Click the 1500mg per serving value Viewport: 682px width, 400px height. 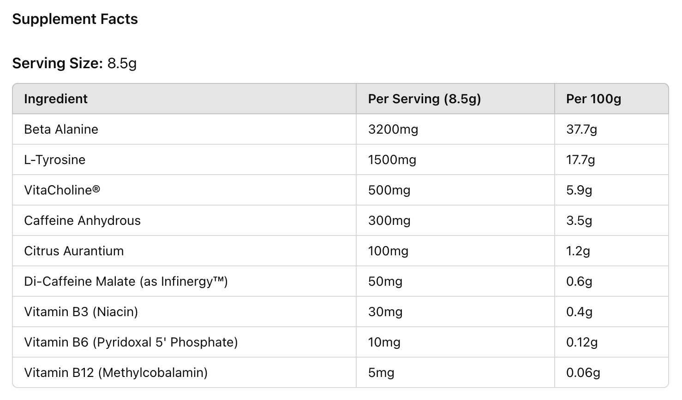[x=392, y=160]
